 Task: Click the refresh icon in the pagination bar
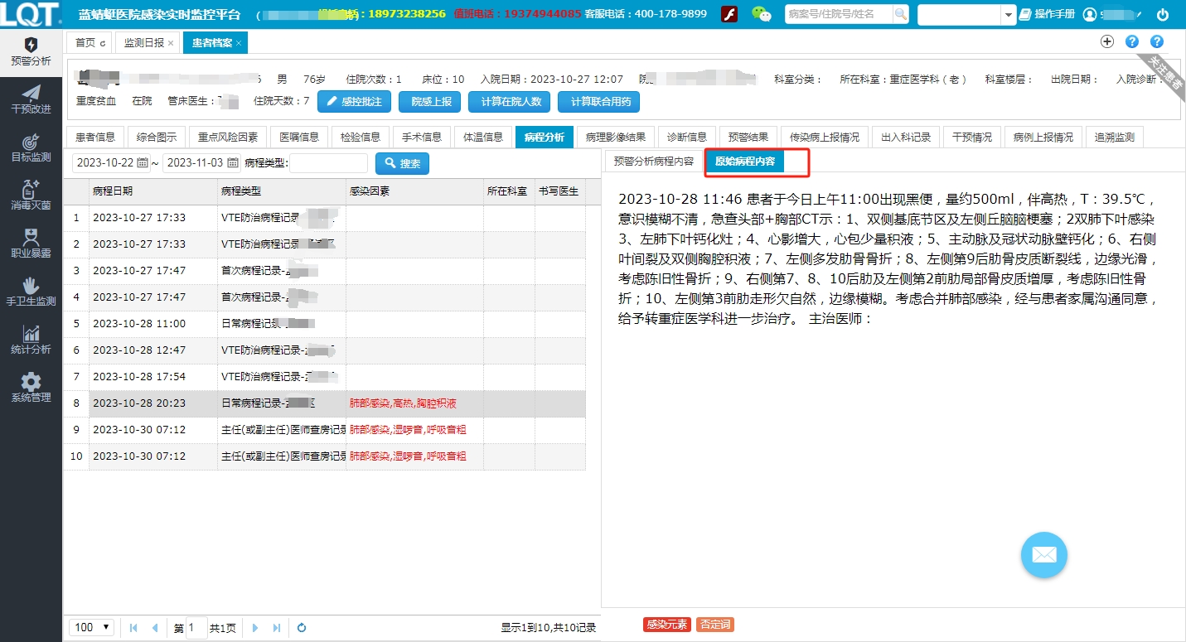point(301,628)
